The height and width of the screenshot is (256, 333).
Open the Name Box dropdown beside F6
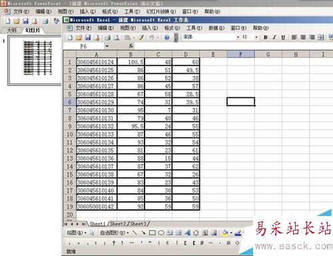click(x=107, y=46)
